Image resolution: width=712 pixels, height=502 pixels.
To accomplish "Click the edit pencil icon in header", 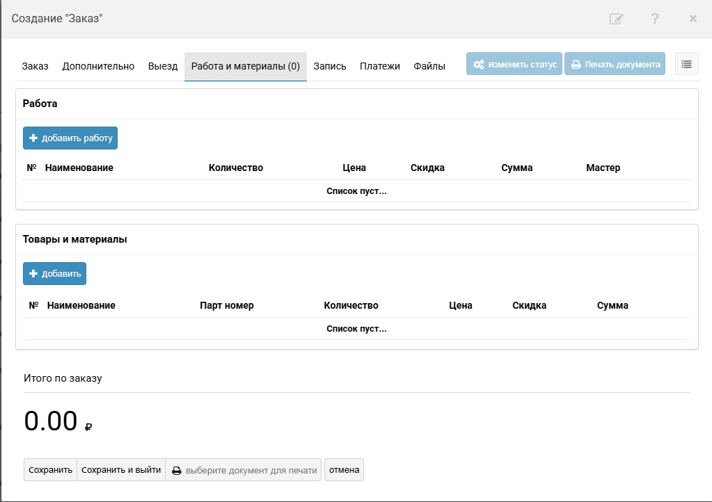I will click(x=616, y=19).
